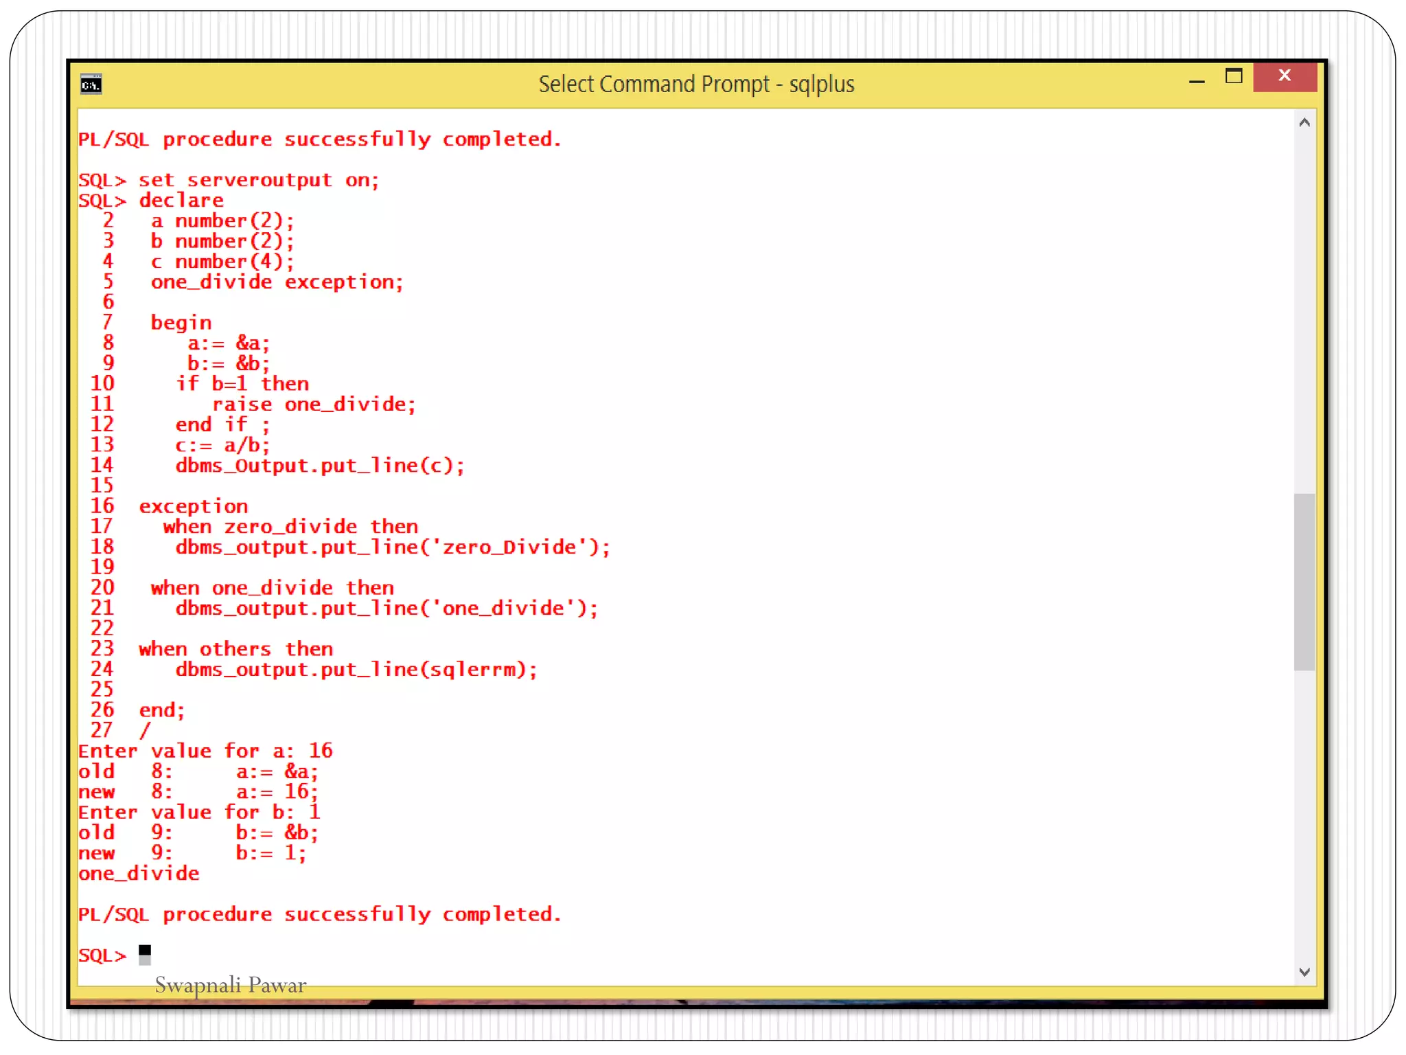Viewport: 1406px width, 1055px height.
Task: Click the 'one_divide' output result line
Action: (x=139, y=874)
